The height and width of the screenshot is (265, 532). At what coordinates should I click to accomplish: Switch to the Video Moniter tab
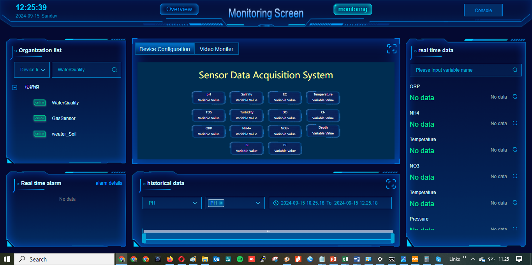tap(217, 49)
